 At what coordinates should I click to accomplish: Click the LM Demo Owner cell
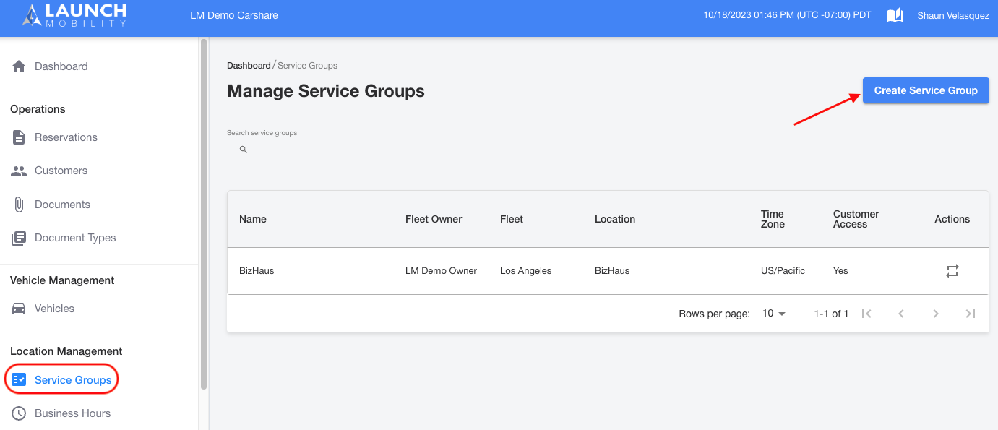click(x=441, y=271)
